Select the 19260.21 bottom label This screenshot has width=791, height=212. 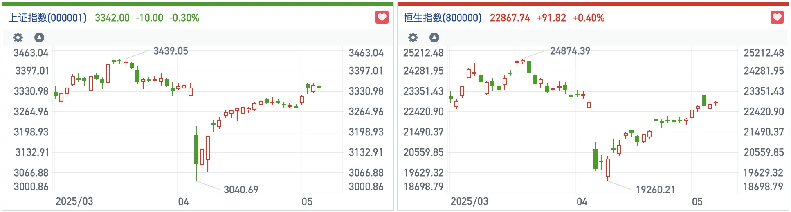click(655, 190)
